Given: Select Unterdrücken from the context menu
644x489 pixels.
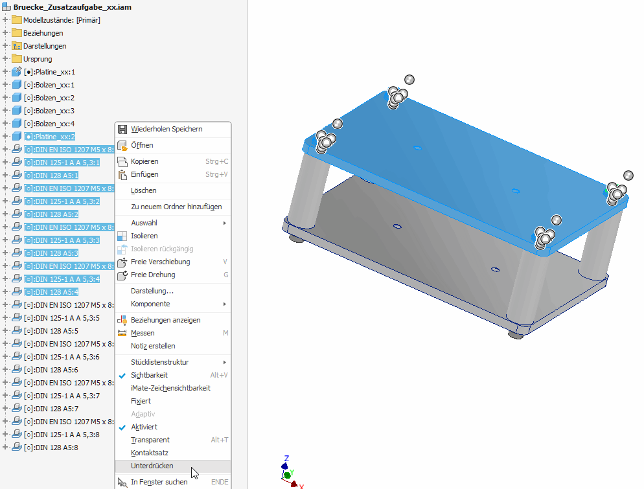Looking at the screenshot, I should [x=152, y=466].
